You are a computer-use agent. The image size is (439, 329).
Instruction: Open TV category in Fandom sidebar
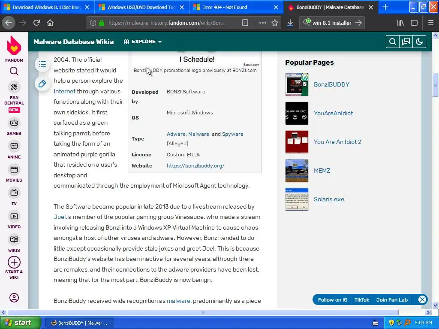(14, 197)
